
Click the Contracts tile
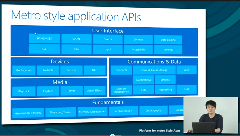click(121, 70)
